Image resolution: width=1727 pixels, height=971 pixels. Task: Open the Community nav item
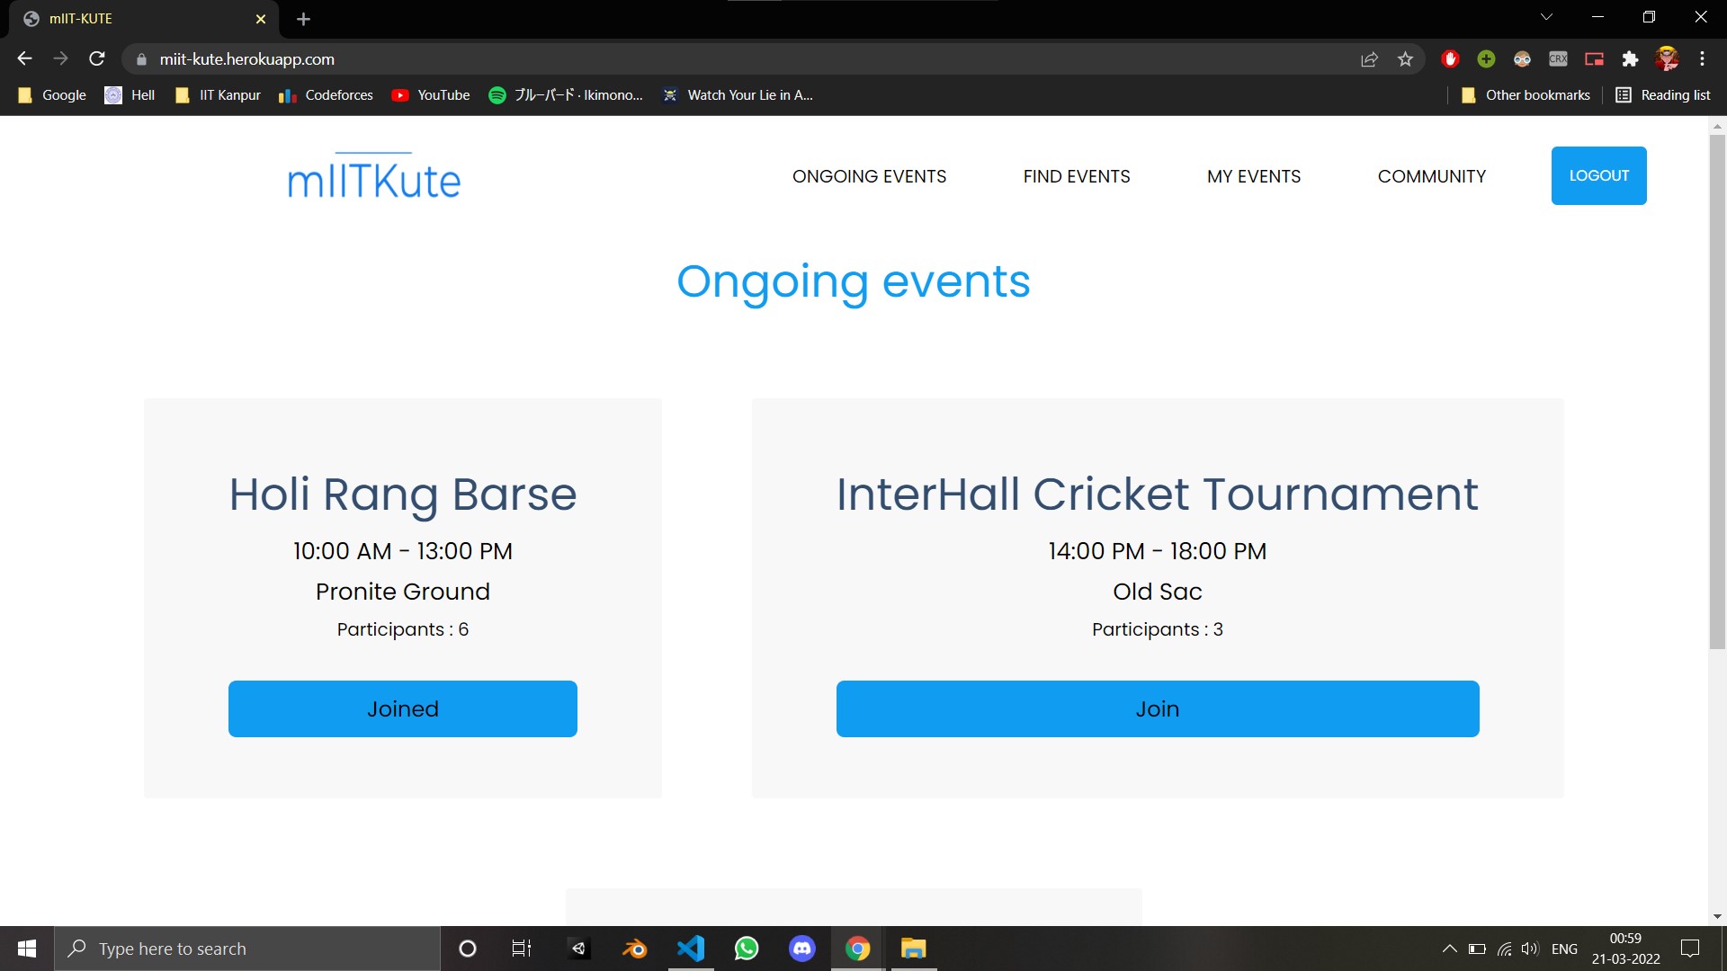(x=1432, y=176)
